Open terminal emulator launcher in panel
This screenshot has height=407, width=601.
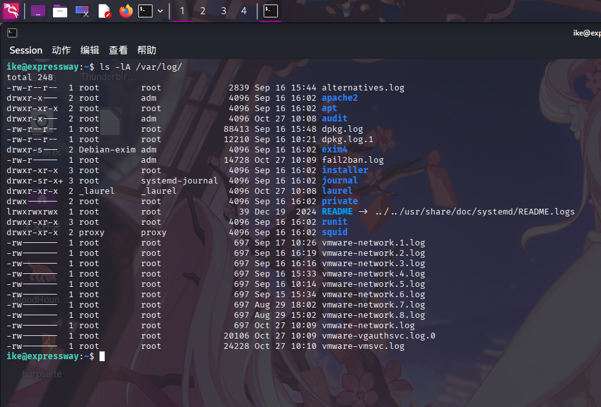click(x=145, y=11)
